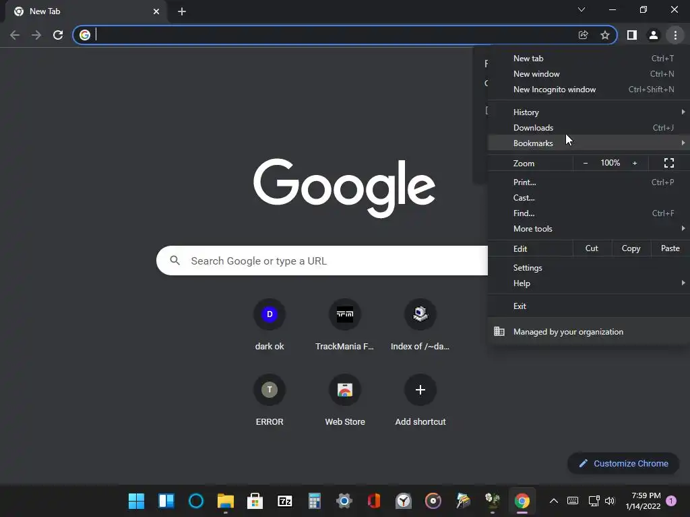690x517 pixels.
Task: Show hidden system tray icons
Action: pyautogui.click(x=554, y=501)
